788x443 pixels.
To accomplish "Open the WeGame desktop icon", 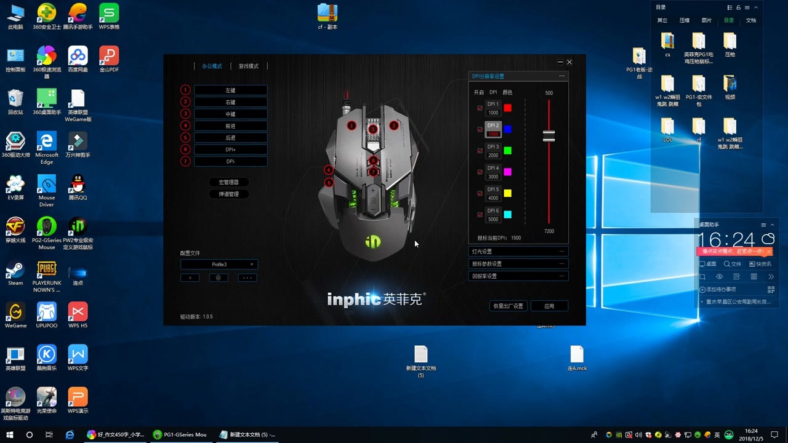I will (15, 316).
